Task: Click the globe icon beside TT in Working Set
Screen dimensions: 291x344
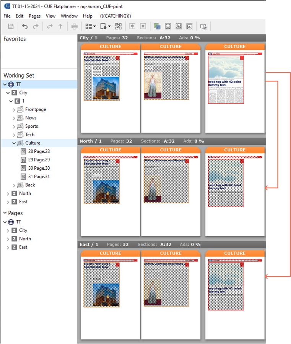Action: coord(11,84)
